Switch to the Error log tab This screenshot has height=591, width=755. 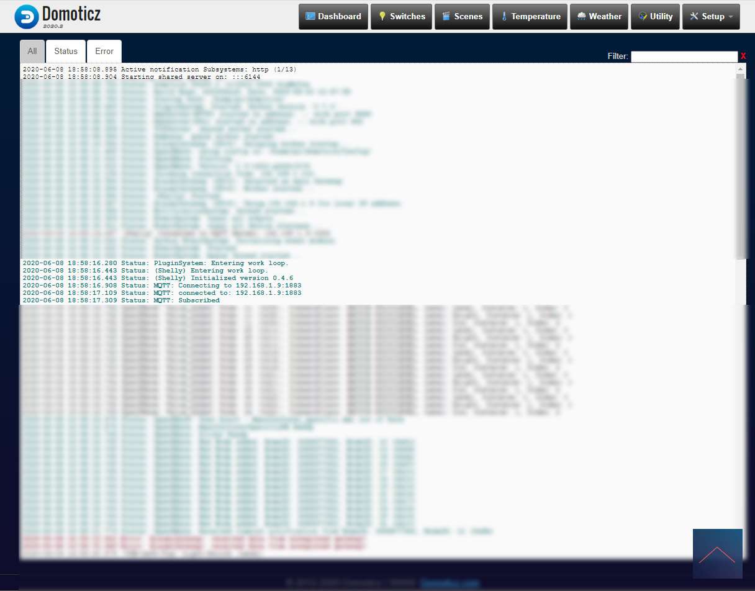pyautogui.click(x=104, y=52)
